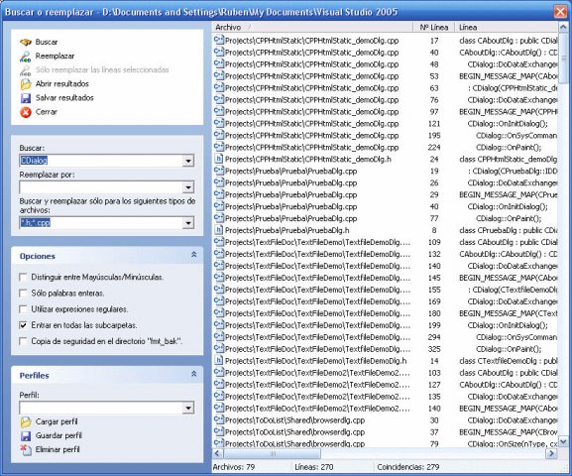
Task: Check Sólo palabras enteras option
Action: (23, 294)
